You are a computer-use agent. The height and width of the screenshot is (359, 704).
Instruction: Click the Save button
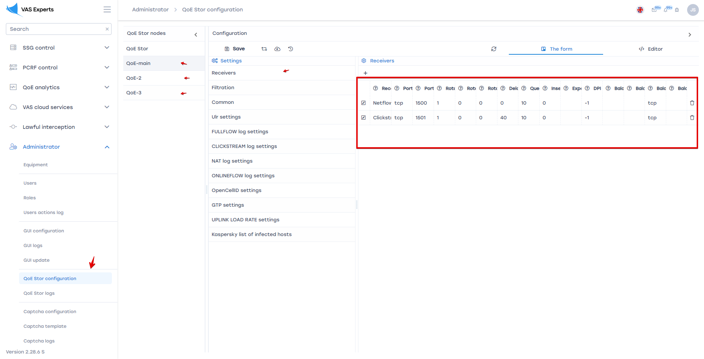pyautogui.click(x=235, y=49)
